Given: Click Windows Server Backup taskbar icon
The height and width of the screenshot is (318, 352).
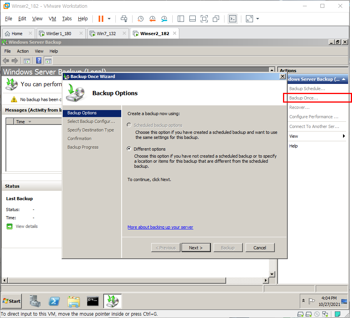Looking at the screenshot, I should pyautogui.click(x=113, y=301).
